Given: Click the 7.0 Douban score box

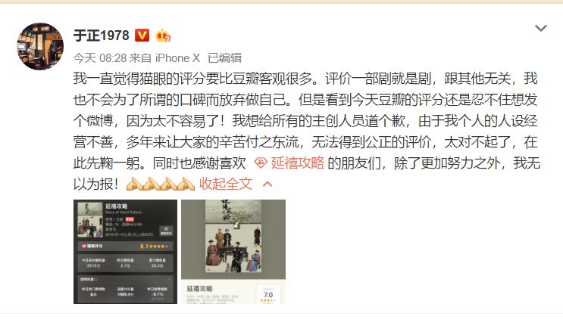Looking at the screenshot, I should pyautogui.click(x=268, y=294).
